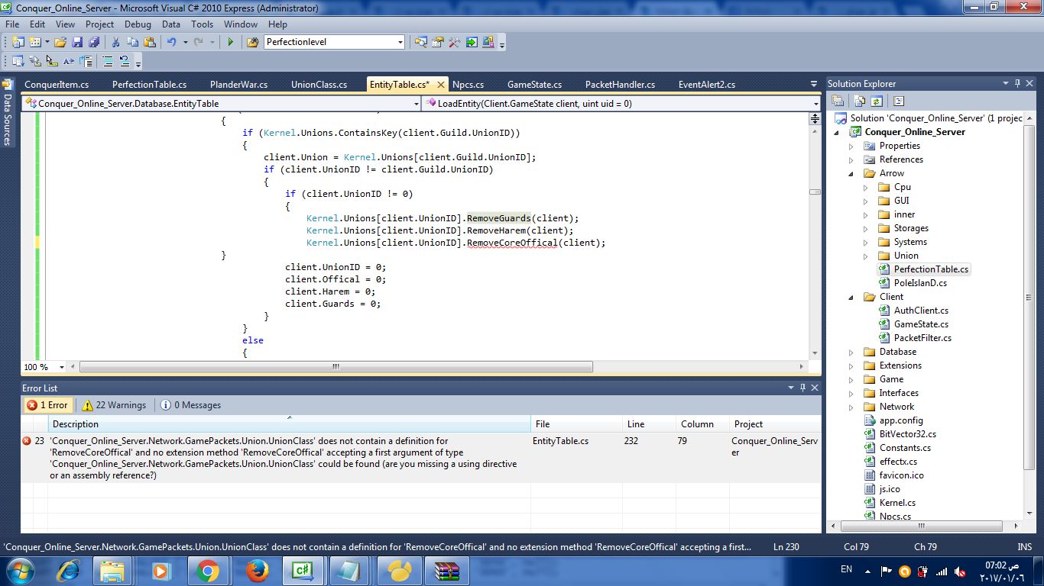
Task: Switch to the PacketHandler.cs tab
Action: [620, 85]
